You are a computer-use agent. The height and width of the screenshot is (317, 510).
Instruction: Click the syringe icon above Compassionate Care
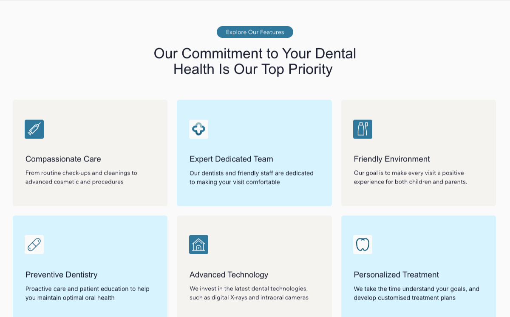coord(34,129)
